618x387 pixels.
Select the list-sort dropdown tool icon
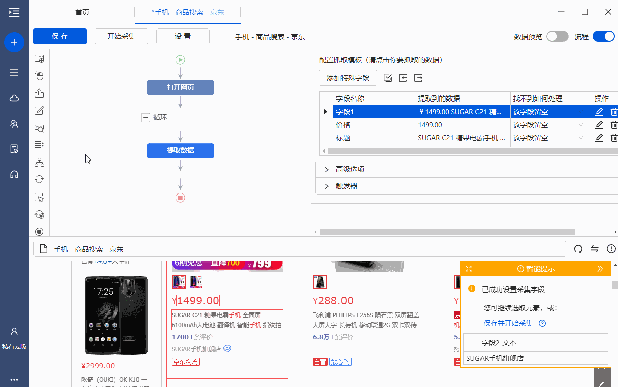point(39,145)
